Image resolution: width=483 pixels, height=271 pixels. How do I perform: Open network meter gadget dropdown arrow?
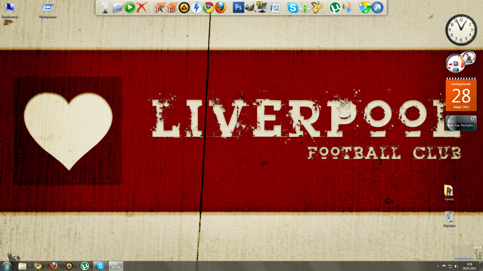tap(478, 247)
